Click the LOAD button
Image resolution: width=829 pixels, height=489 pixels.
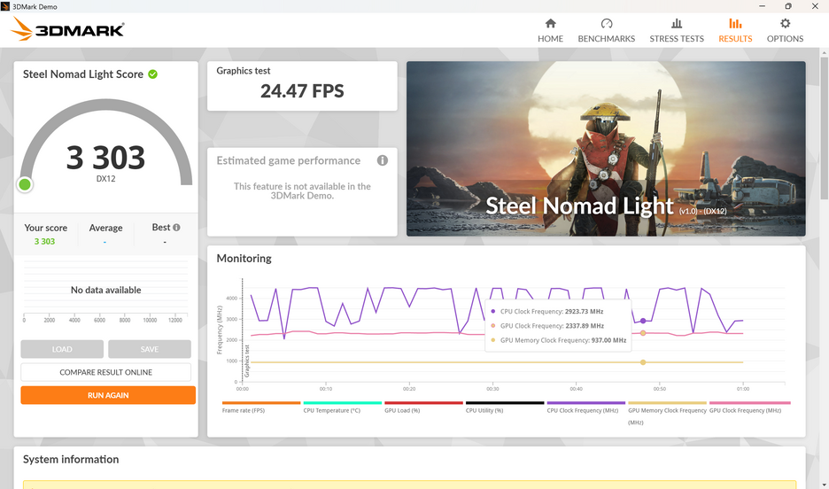pos(62,349)
